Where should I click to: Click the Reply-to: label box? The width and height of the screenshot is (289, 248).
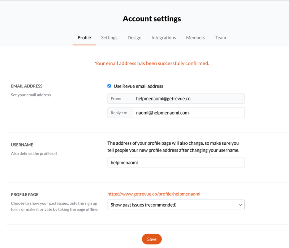pos(120,113)
